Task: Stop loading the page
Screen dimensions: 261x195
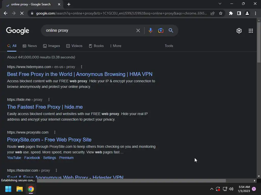Action: (22, 13)
